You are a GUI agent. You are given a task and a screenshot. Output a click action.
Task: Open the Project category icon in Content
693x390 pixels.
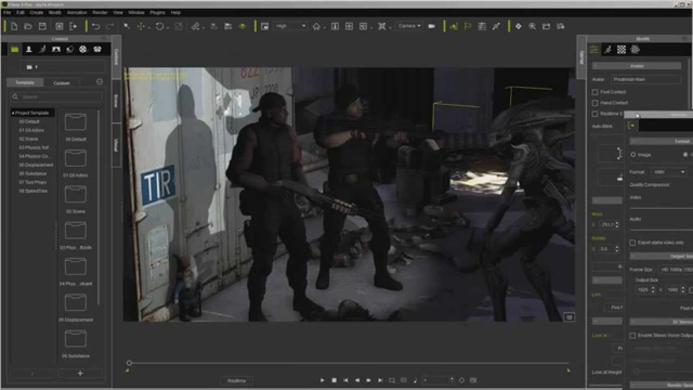pyautogui.click(x=15, y=49)
